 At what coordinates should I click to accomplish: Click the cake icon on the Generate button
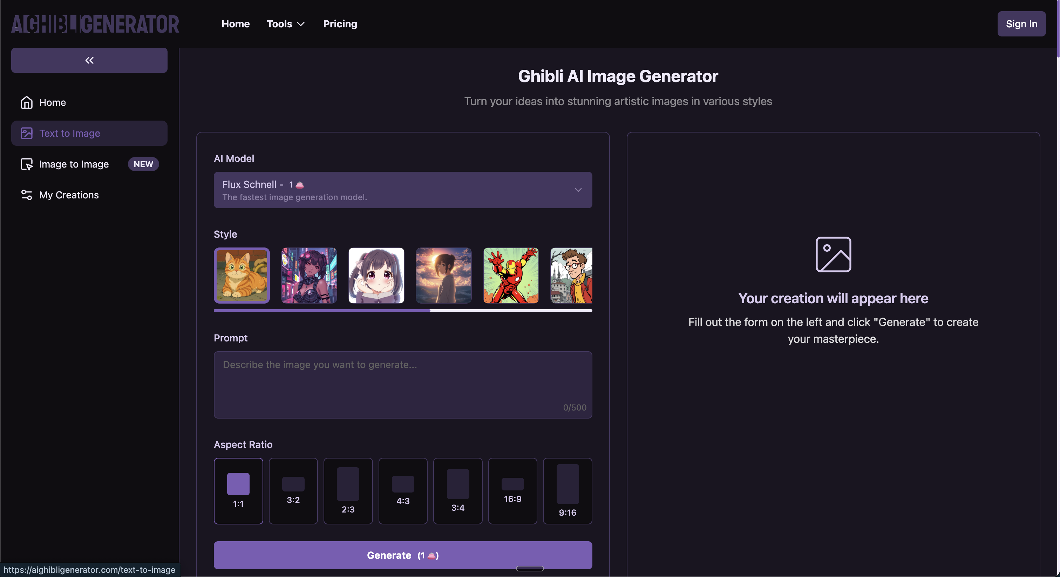431,555
